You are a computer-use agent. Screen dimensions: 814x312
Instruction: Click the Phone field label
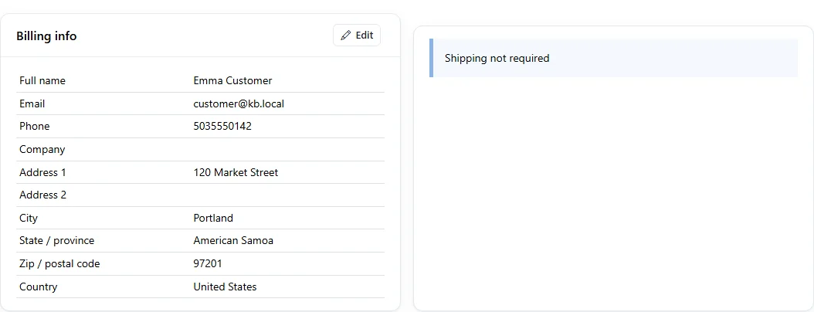34,126
